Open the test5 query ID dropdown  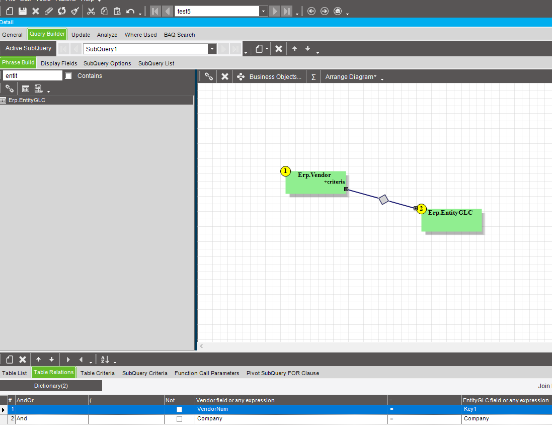tap(263, 11)
